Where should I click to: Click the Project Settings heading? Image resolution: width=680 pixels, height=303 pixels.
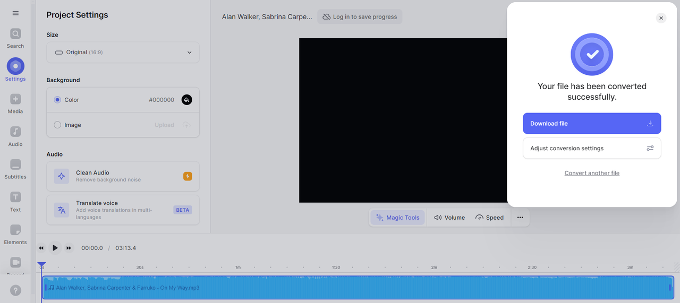[77, 15]
